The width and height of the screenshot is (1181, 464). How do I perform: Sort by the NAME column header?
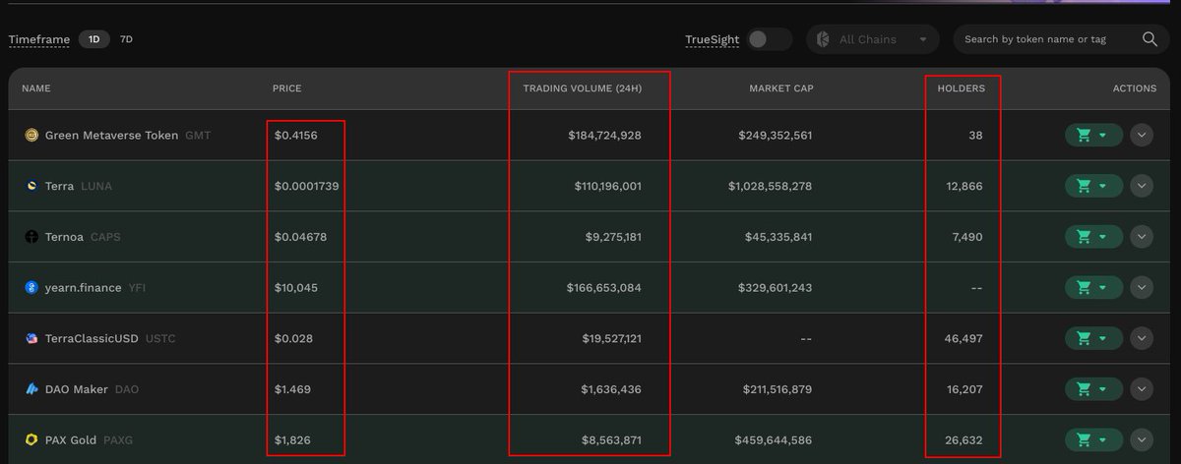[x=35, y=88]
